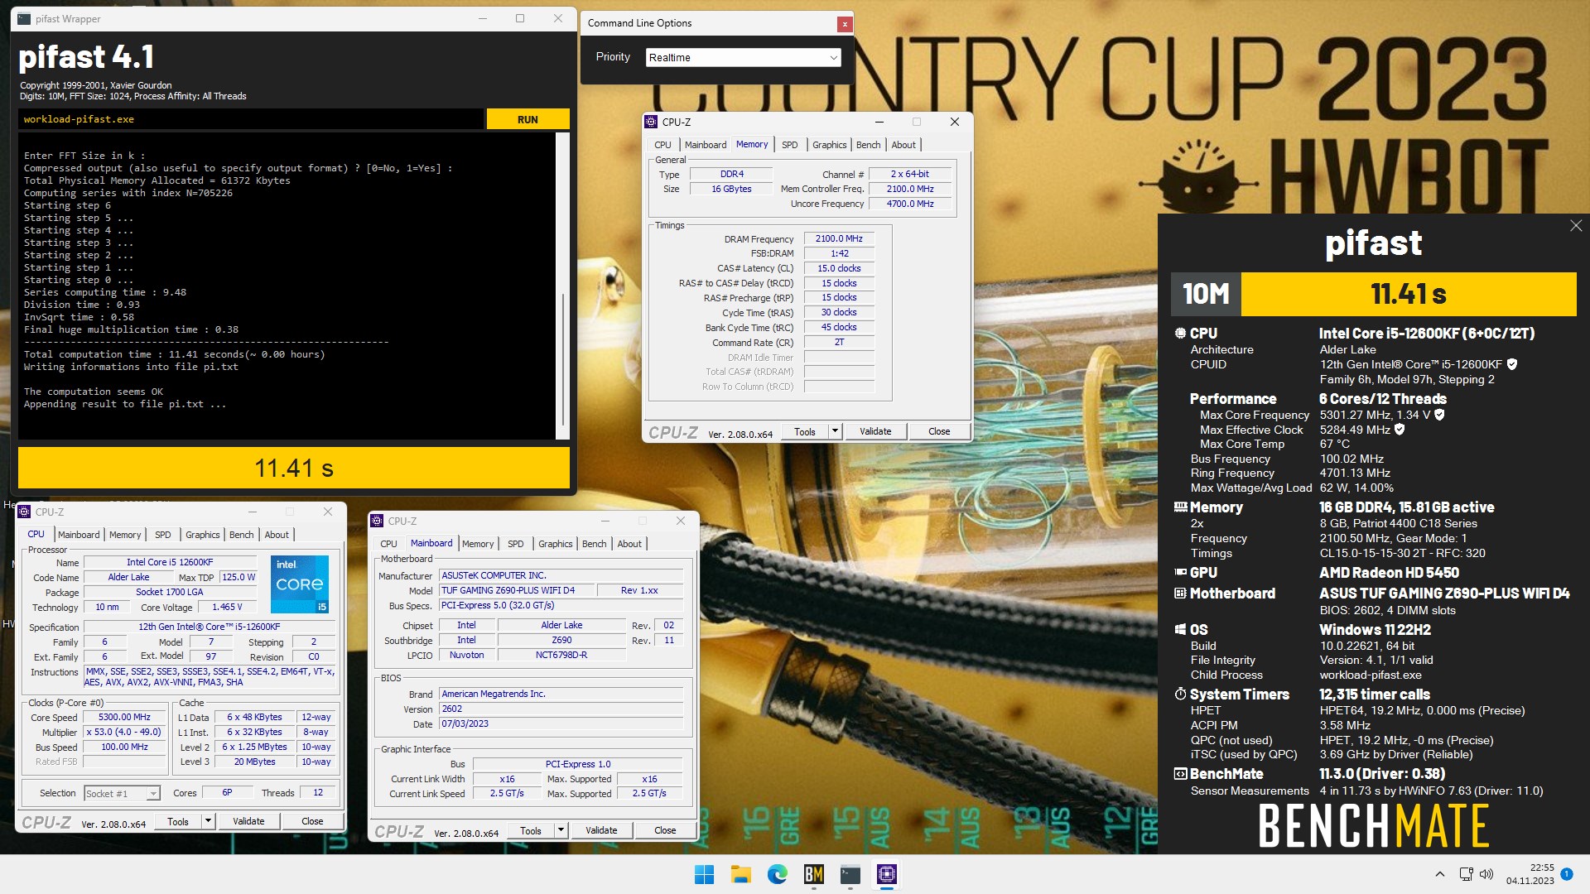The image size is (1590, 894).
Task: Open About tab in processor CPU-Z
Action: 277,535
